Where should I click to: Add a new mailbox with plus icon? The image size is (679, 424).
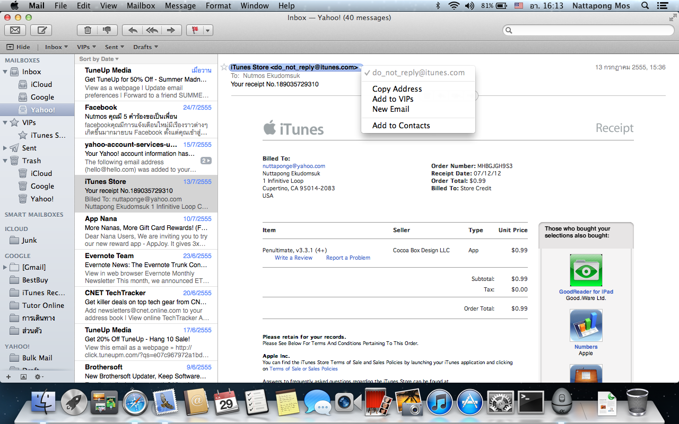pos(8,376)
